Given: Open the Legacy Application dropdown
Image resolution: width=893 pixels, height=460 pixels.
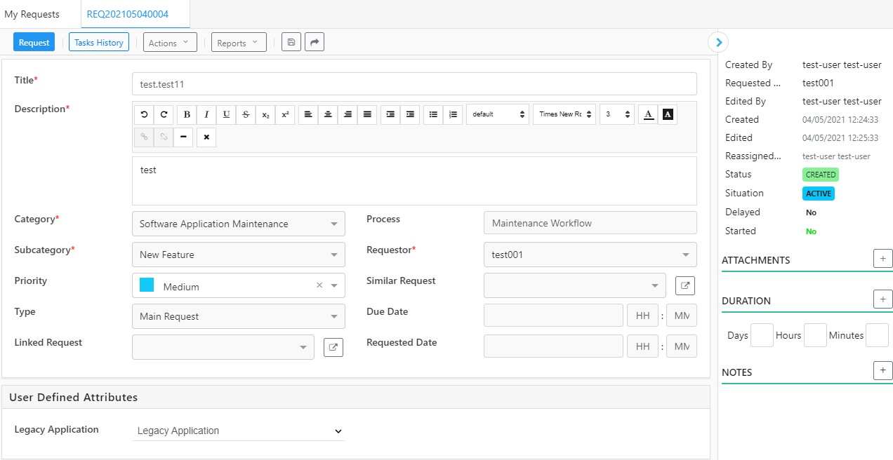Looking at the screenshot, I should point(238,431).
